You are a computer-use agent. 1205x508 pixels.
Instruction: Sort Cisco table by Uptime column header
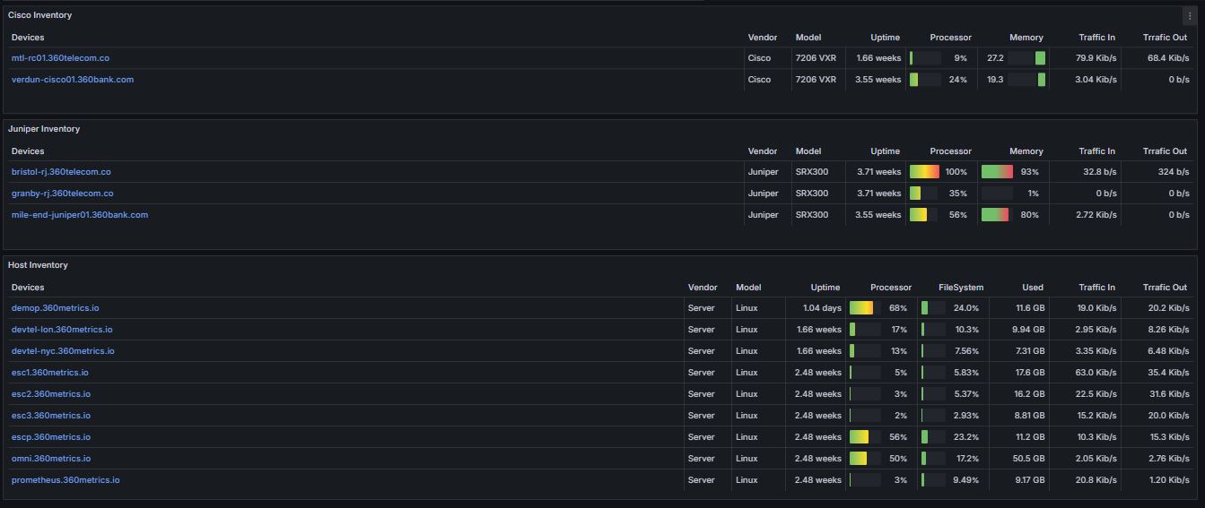click(x=886, y=38)
